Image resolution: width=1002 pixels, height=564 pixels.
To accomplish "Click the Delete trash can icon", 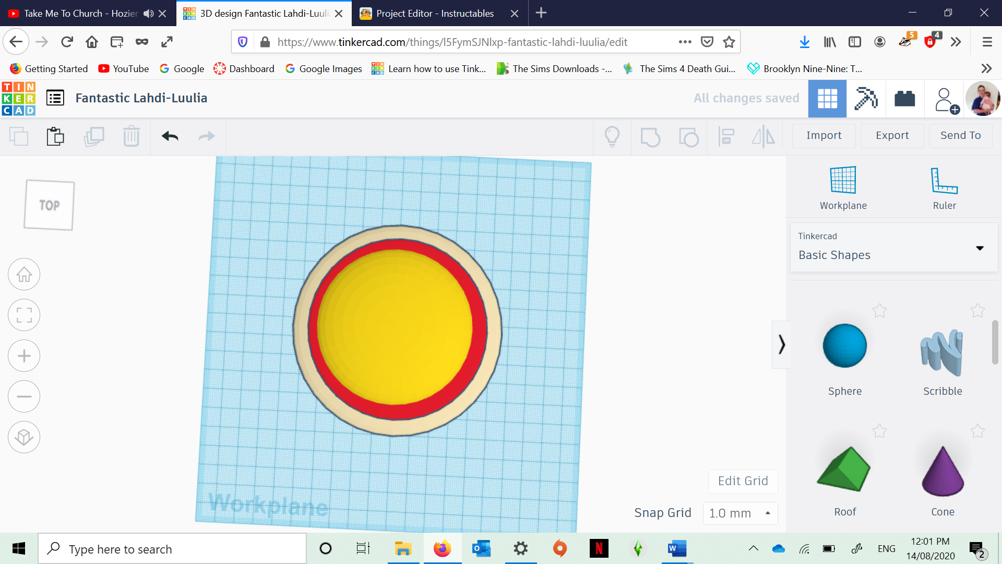I will point(132,136).
